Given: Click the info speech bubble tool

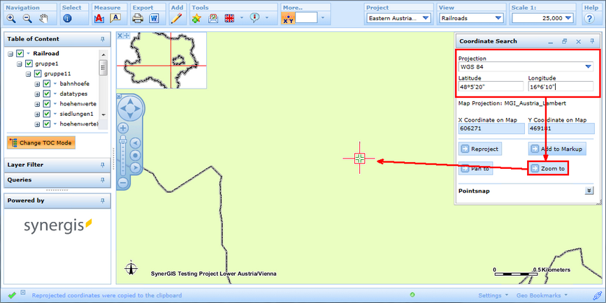Looking at the screenshot, I should 254,17.
